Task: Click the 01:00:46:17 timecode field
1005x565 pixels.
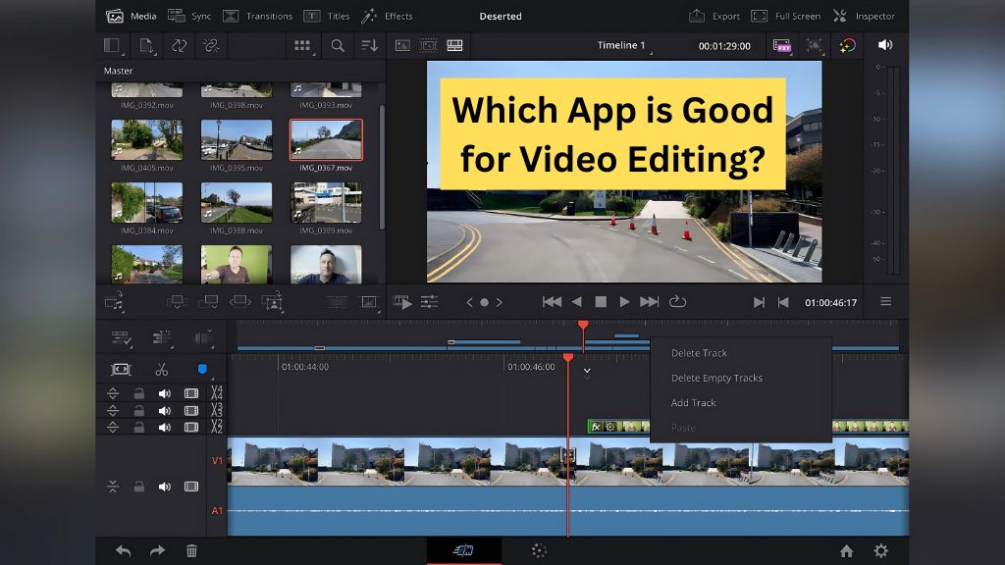Action: coord(830,302)
